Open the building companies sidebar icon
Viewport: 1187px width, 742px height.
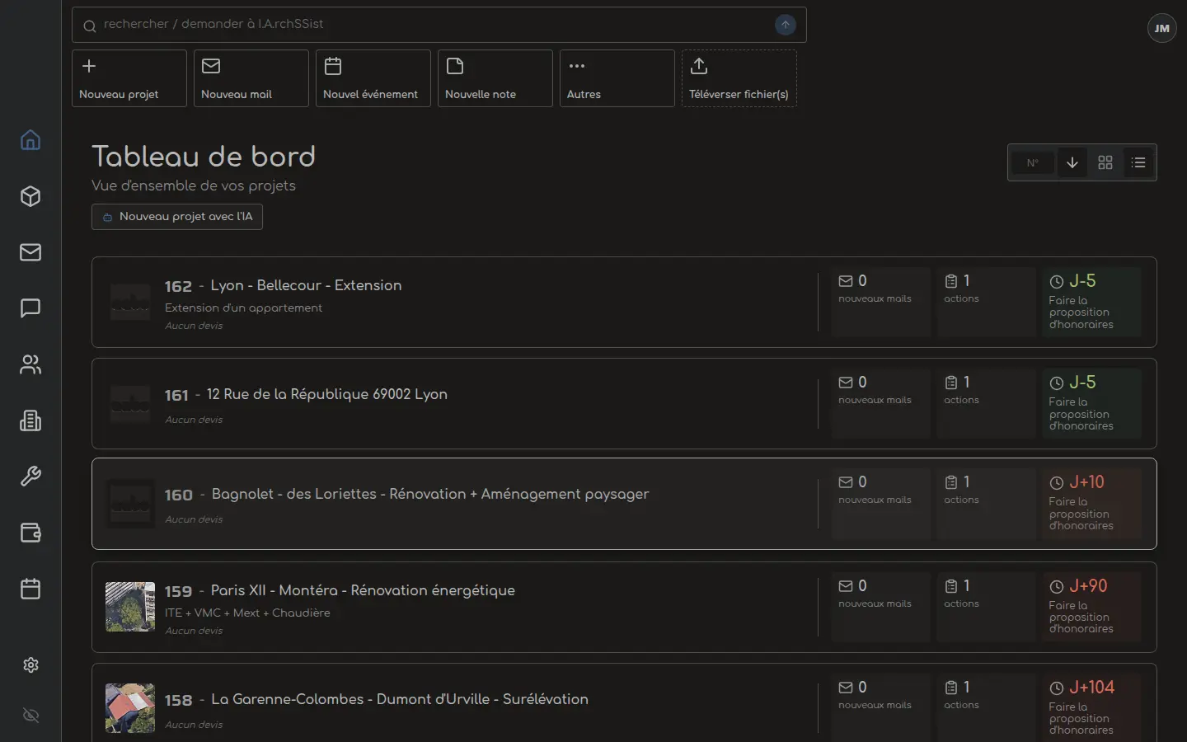tap(30, 420)
